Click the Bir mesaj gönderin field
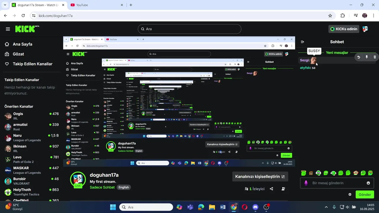The image size is (379, 213). click(x=337, y=183)
